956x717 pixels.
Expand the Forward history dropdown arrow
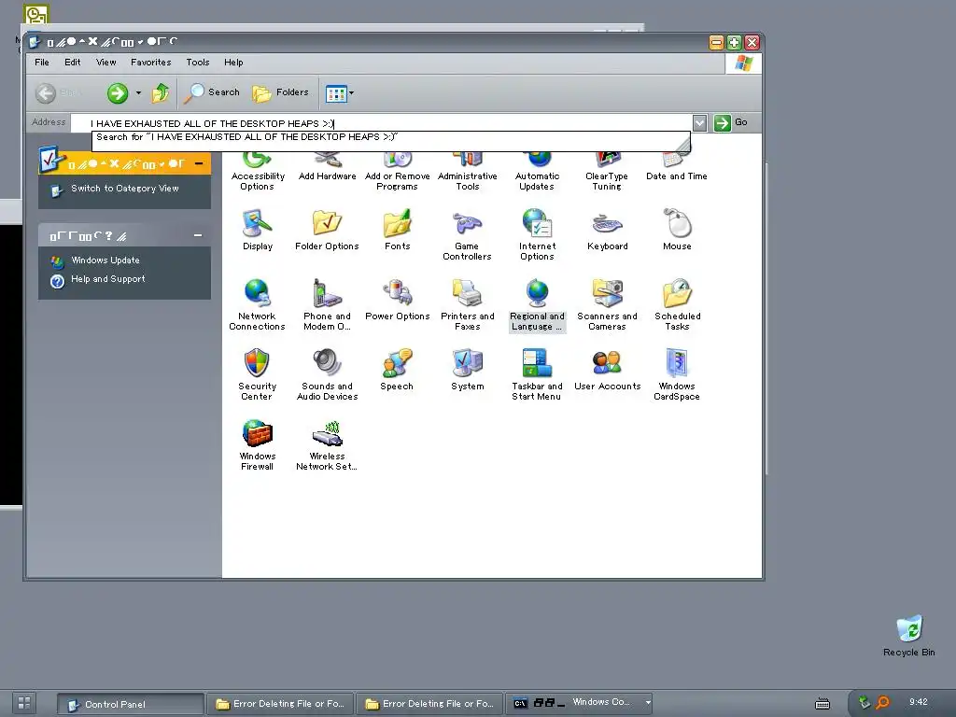[x=138, y=93]
